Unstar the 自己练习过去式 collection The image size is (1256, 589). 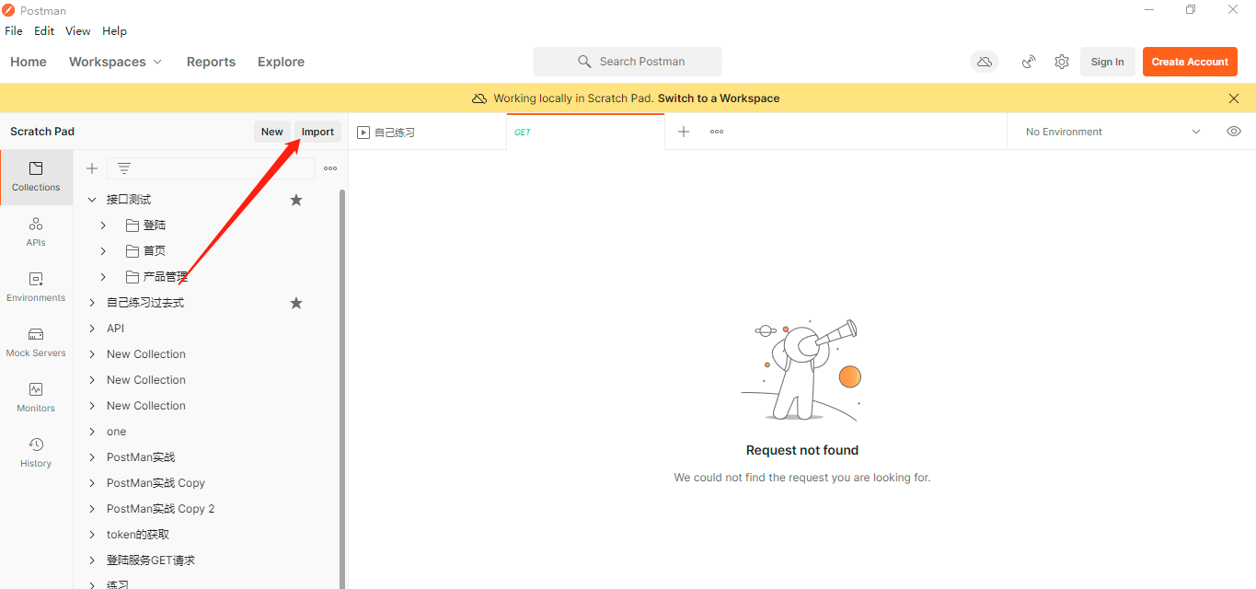[x=296, y=303]
